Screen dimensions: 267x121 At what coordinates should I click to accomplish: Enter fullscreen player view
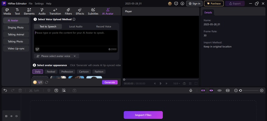tap(196, 83)
